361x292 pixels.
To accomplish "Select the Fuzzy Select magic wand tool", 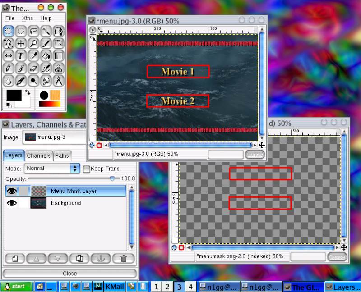I will point(46,31).
